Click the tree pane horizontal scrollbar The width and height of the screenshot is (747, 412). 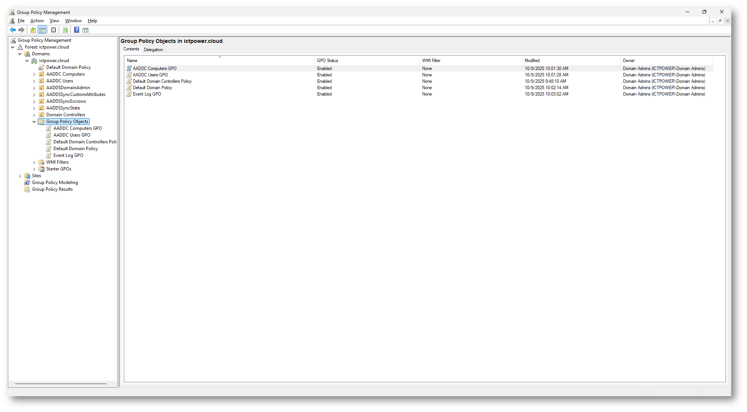tap(60, 384)
